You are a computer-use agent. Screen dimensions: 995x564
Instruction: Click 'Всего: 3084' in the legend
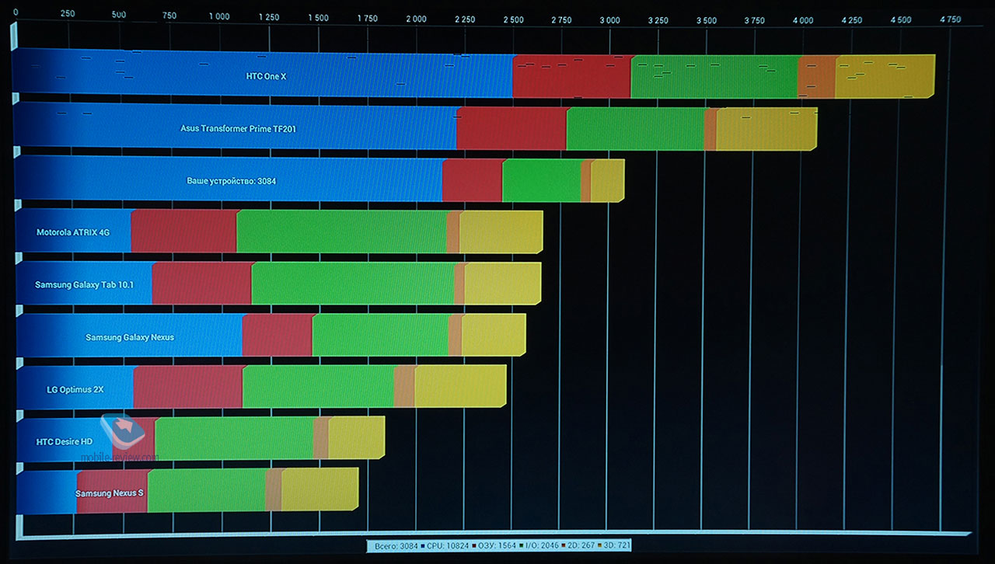[x=396, y=545]
